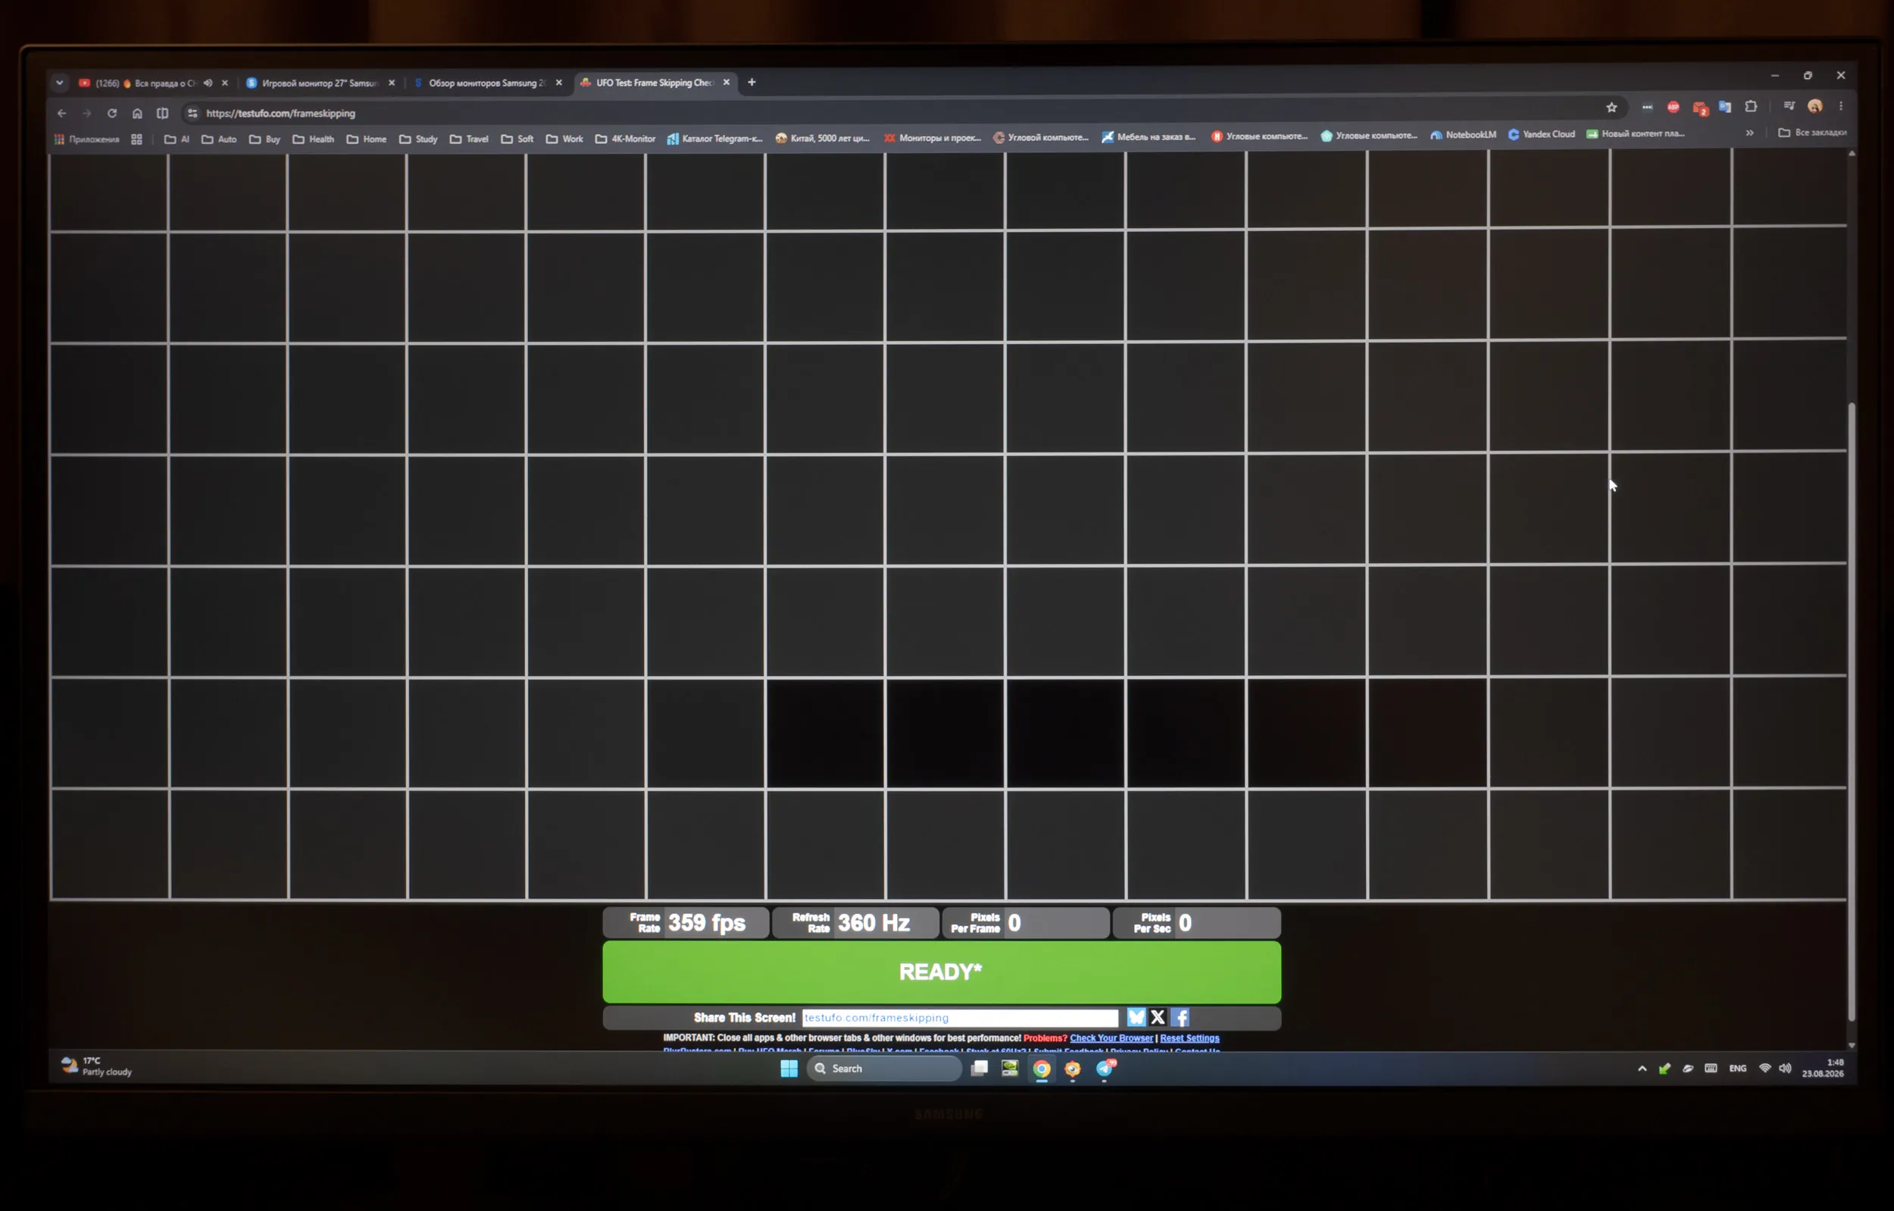Open Chrome from the taskbar
The image size is (1894, 1211).
point(1042,1069)
